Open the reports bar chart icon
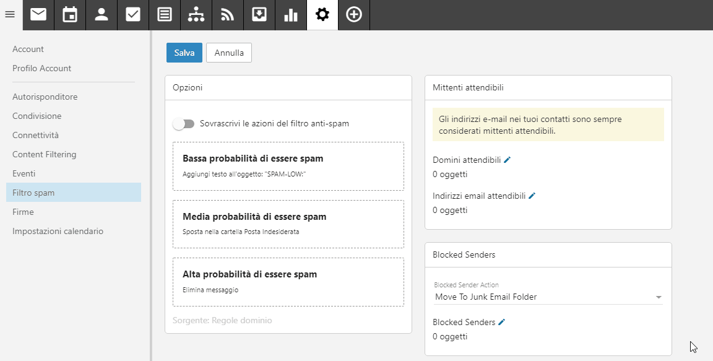 (290, 15)
